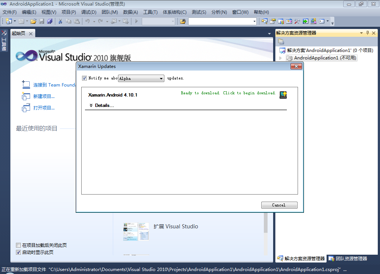Viewport: 380px width, 274px height.
Task: Click Solution Explorer panel's properties toolbar icon
Action: coord(281,42)
